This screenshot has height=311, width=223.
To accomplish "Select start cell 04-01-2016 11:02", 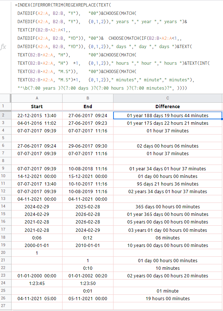I will click(37, 123).
